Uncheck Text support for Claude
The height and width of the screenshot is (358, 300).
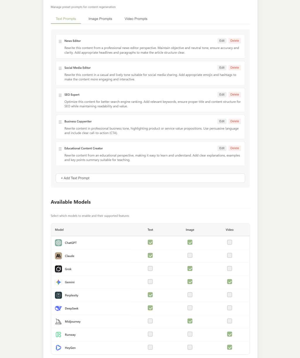[x=150, y=255]
